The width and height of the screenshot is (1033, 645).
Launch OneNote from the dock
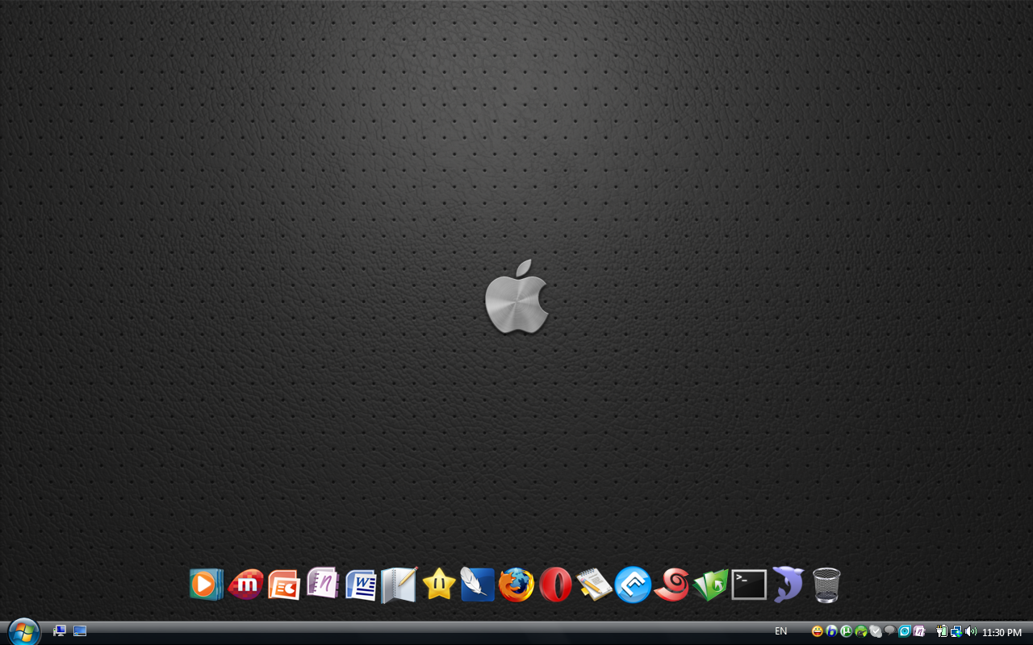pyautogui.click(x=323, y=584)
